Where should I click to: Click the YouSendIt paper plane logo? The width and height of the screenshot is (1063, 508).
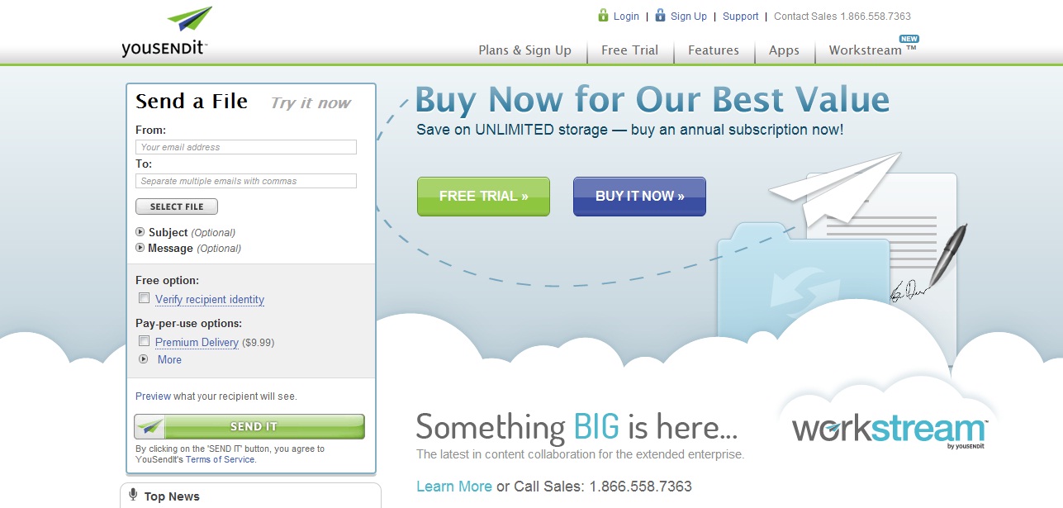click(x=165, y=31)
